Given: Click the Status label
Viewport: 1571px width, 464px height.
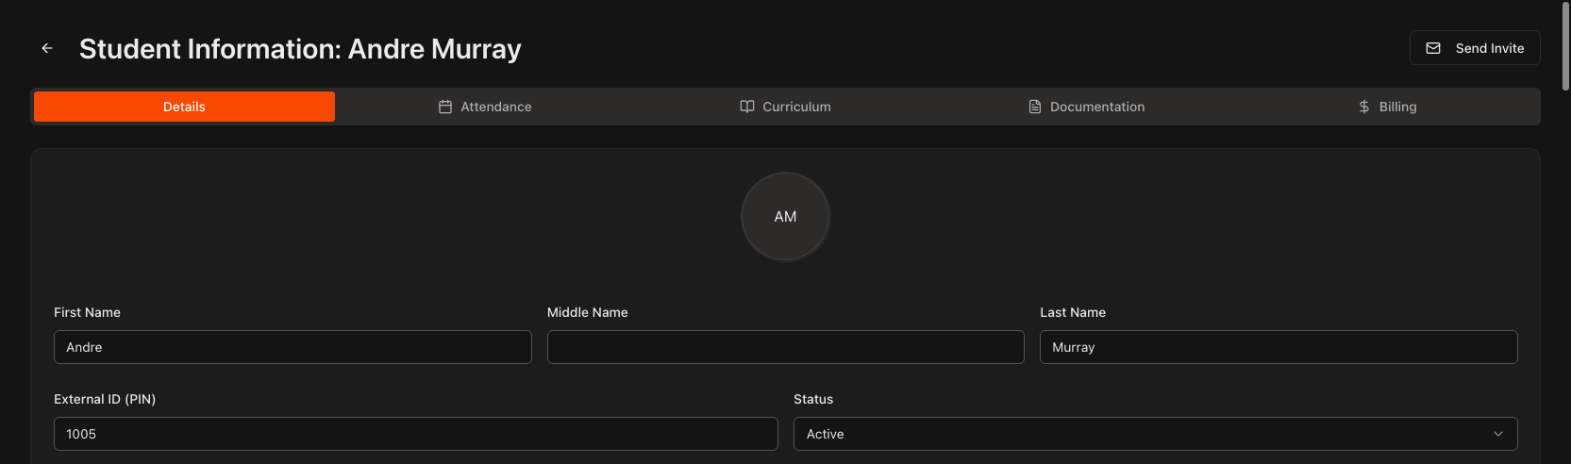Looking at the screenshot, I should point(813,399).
